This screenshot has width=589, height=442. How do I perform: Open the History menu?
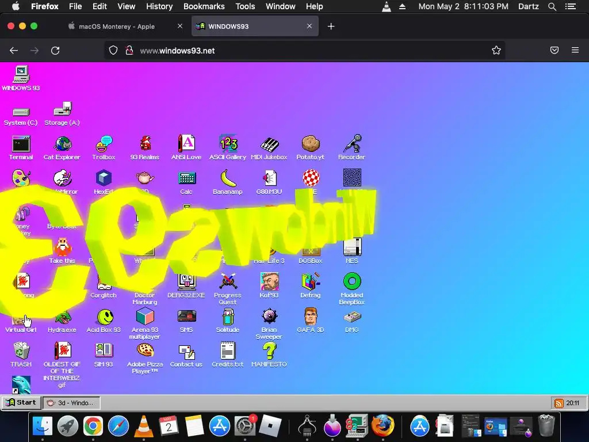click(159, 6)
